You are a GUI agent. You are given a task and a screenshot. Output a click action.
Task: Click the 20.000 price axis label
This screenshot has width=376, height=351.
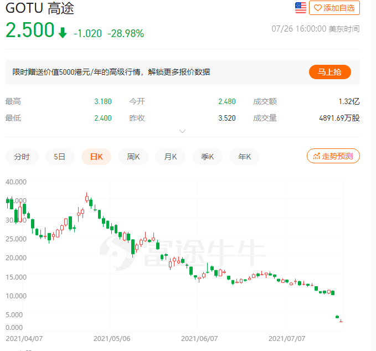coord(16,258)
